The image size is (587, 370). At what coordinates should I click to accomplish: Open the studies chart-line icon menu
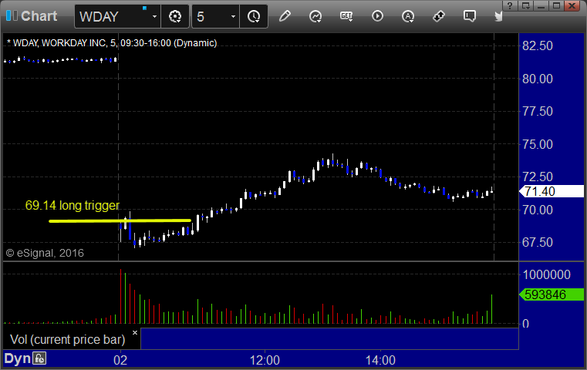(315, 16)
